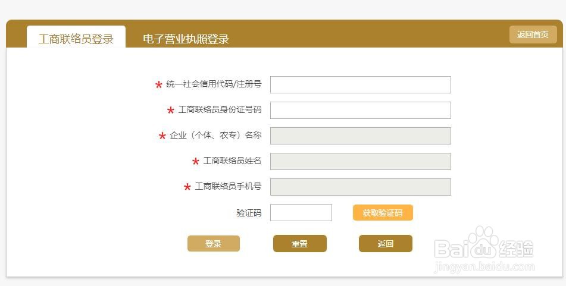
Task: Focus the 工商联络员手机号 field
Action: click(360, 187)
